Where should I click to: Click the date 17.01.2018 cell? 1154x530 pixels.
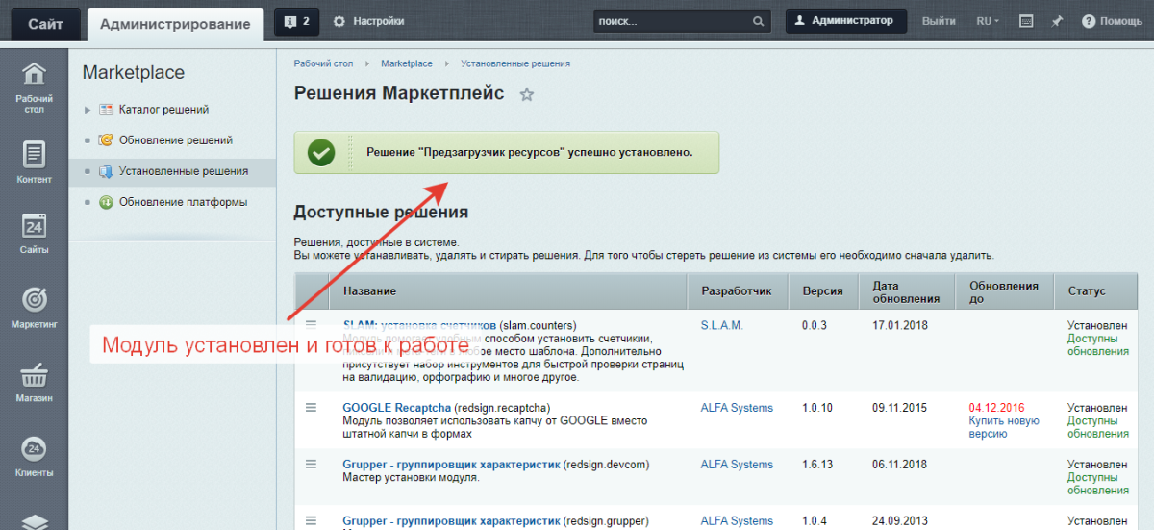[899, 326]
